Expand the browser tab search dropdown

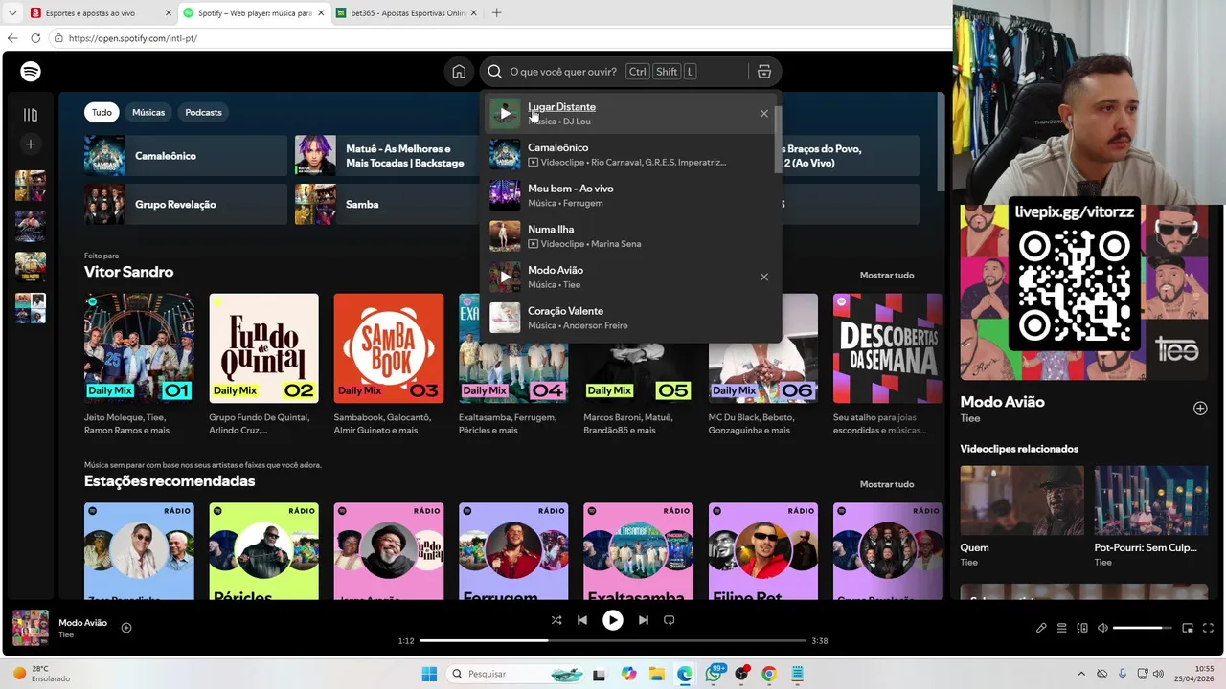coord(12,13)
